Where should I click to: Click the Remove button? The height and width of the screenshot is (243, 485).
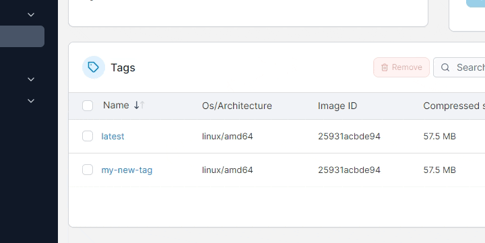(401, 67)
